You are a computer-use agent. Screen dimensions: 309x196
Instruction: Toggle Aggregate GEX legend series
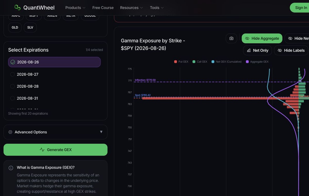coord(257,62)
